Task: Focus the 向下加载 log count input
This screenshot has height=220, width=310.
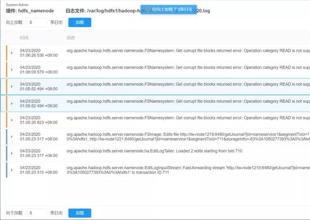Action: click(x=36, y=213)
